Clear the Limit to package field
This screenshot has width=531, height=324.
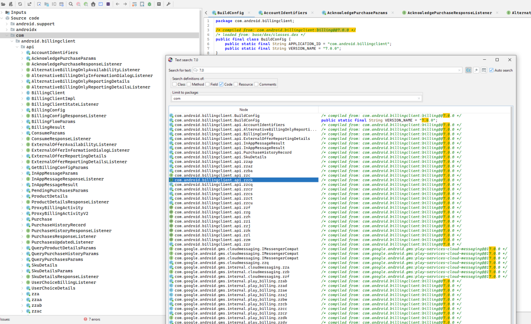(x=419, y=98)
